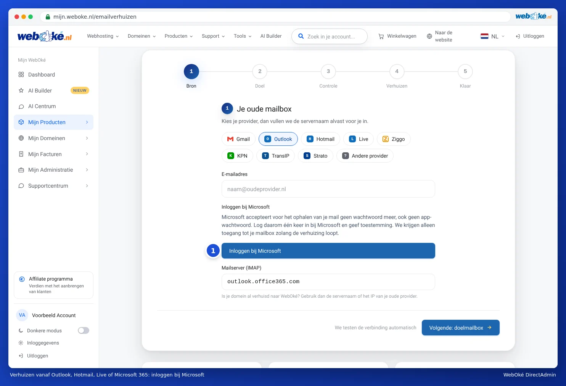Toggle Donkere modus switch
Screen dimensions: 566x386
tap(84, 330)
